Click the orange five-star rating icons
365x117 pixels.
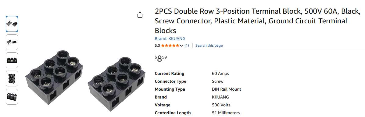170,45
